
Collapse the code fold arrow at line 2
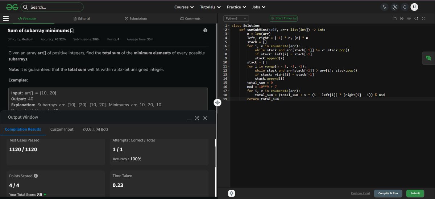point(229,30)
